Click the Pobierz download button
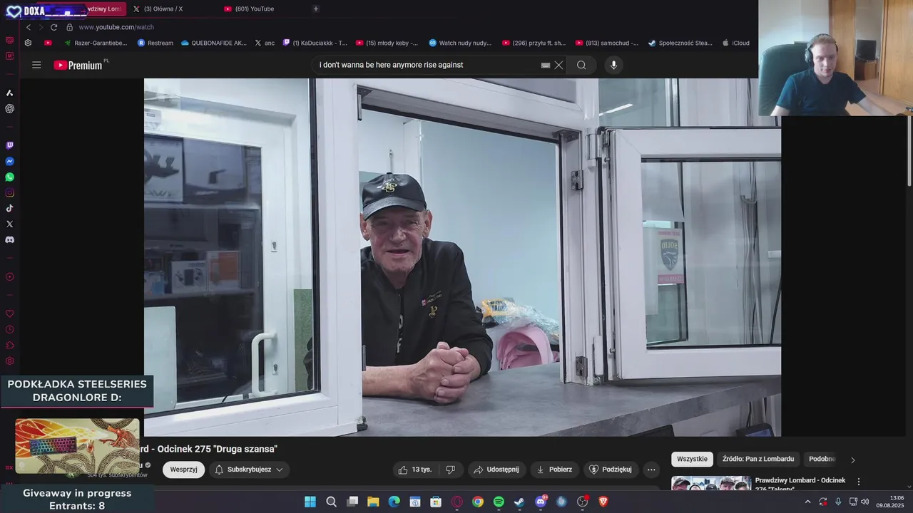 click(554, 470)
